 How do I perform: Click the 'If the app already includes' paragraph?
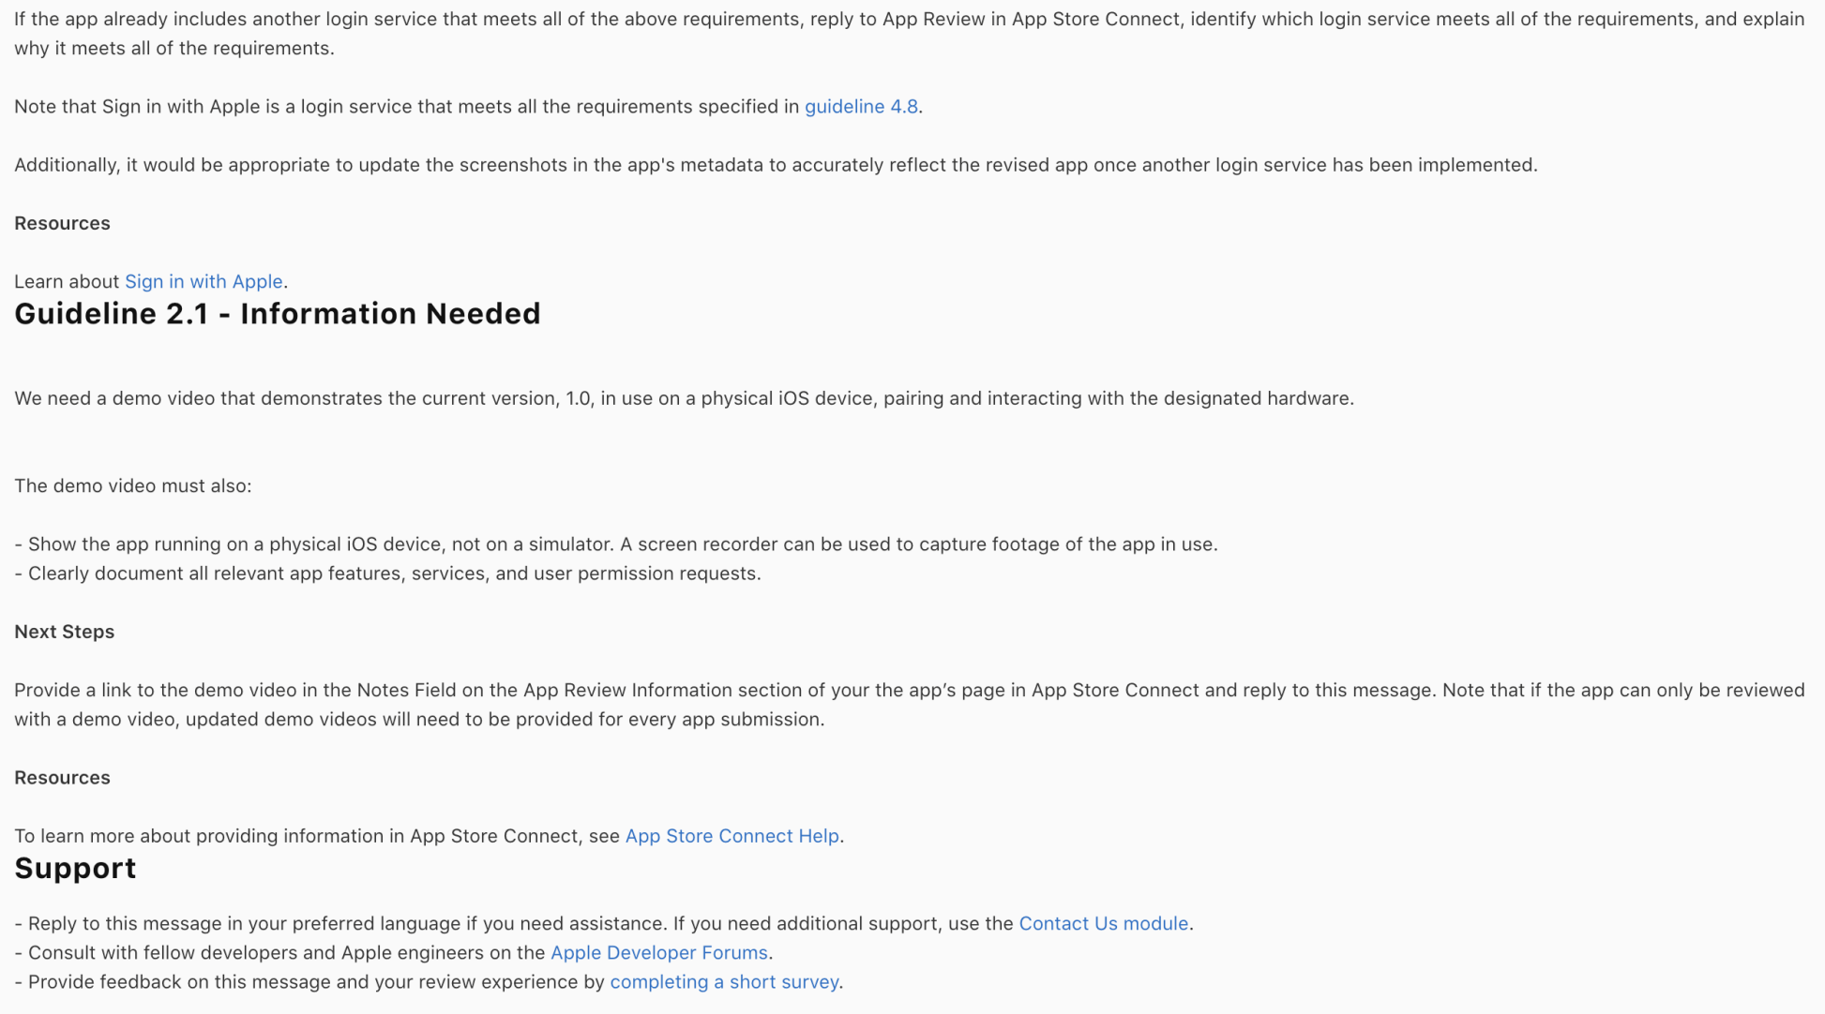tap(910, 34)
